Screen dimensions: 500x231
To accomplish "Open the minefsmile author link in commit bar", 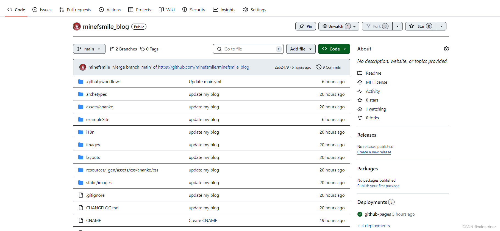I will coord(99,67).
